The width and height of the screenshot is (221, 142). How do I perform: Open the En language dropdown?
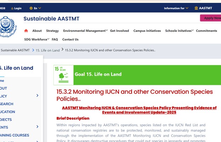[x=37, y=8]
